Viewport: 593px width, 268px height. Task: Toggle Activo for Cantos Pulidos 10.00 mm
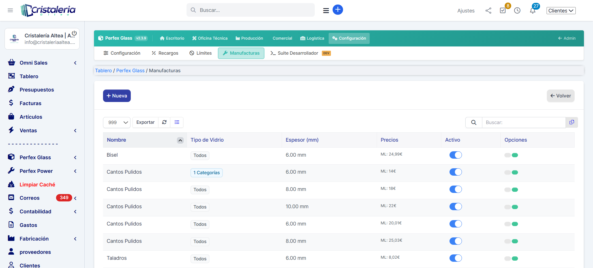tap(455, 207)
